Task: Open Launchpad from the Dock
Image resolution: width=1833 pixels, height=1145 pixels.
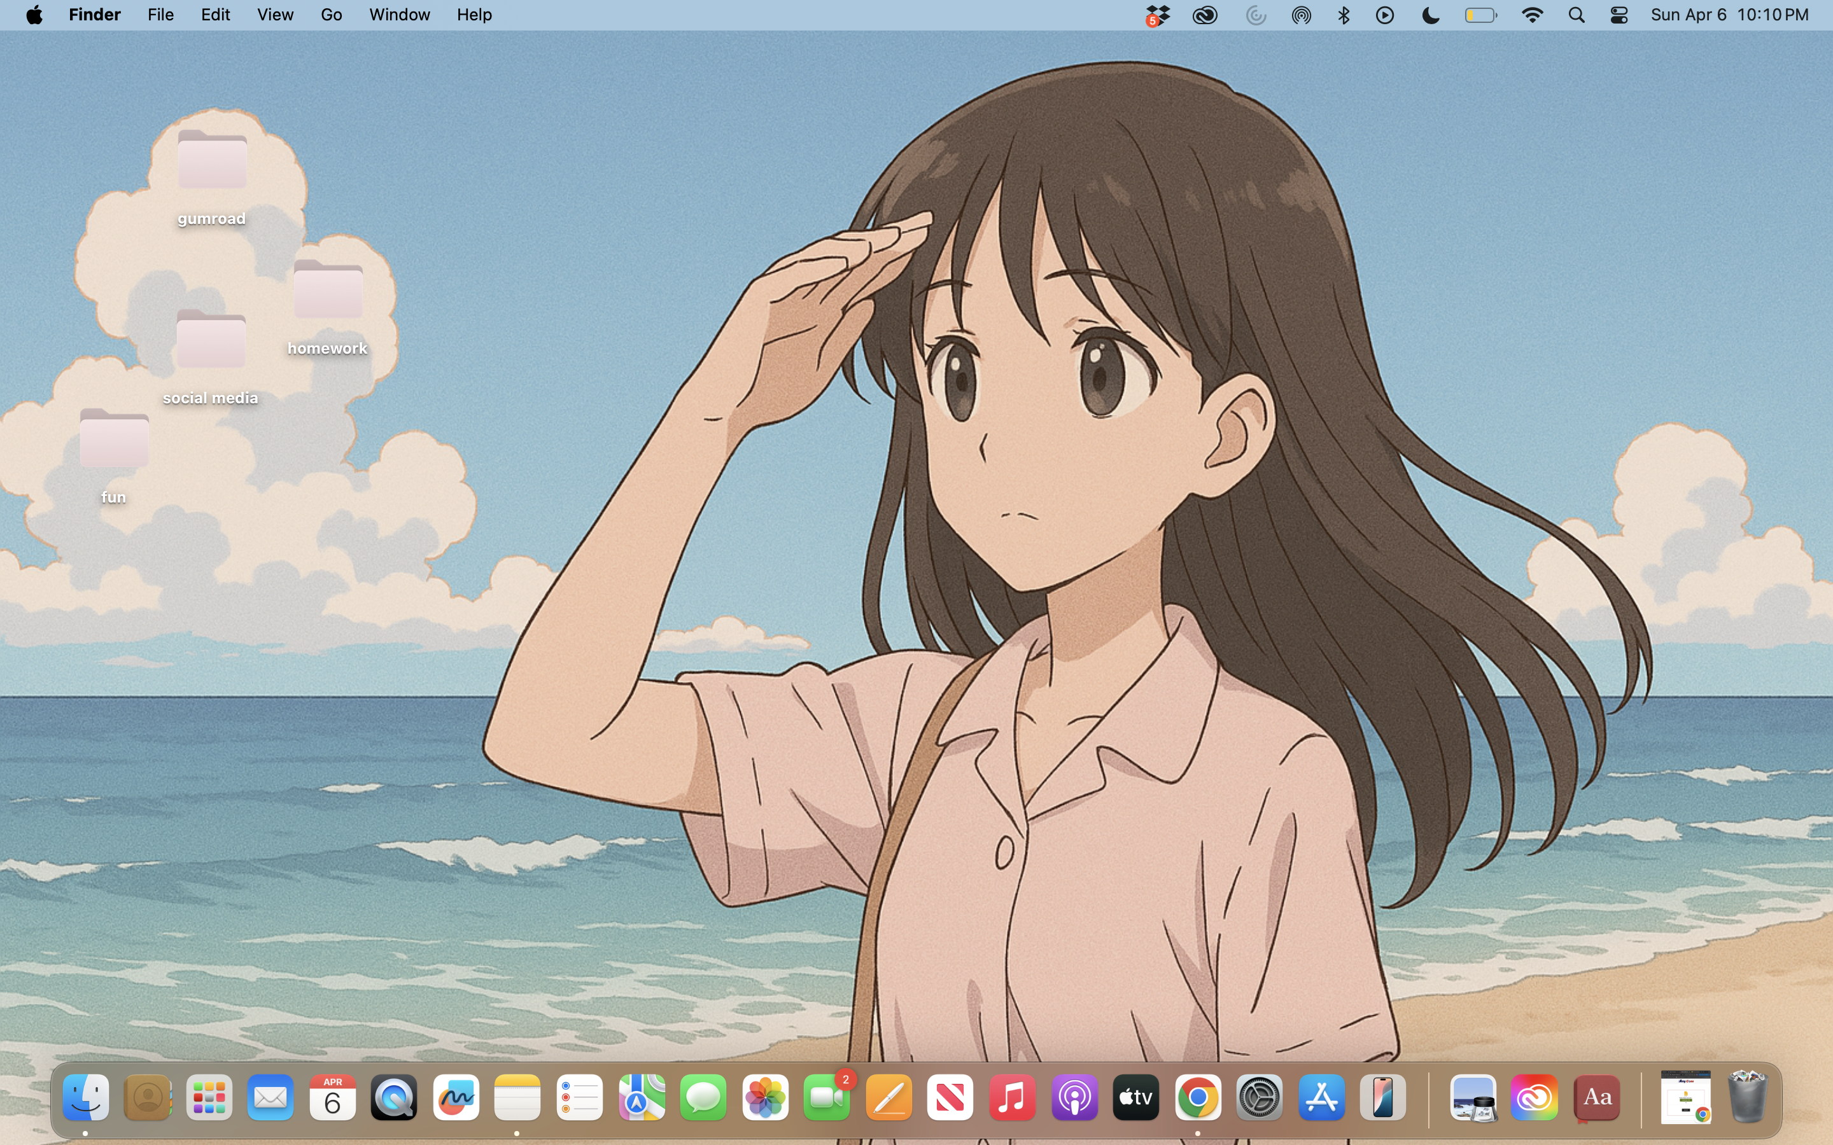Action: coord(209,1097)
